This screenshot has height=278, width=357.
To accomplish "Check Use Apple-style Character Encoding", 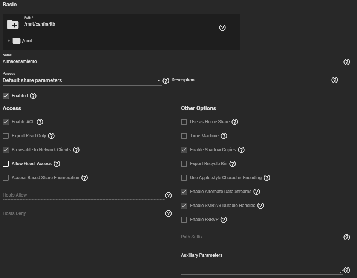I will pyautogui.click(x=184, y=178).
